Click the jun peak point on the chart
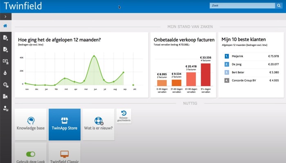Image resolution: width=286 pixels, height=163 pixels. [94, 56]
